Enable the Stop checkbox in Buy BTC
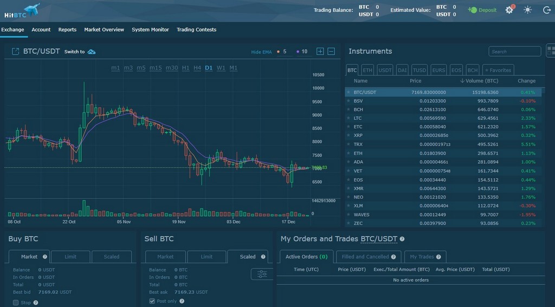Screen dimensions: 555x307 coord(16,303)
